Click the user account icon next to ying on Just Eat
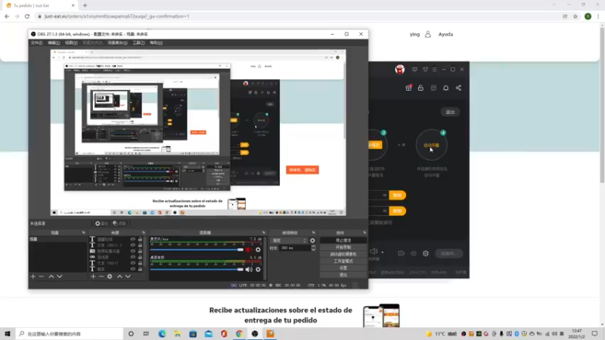The height and width of the screenshot is (340, 605). coord(428,34)
